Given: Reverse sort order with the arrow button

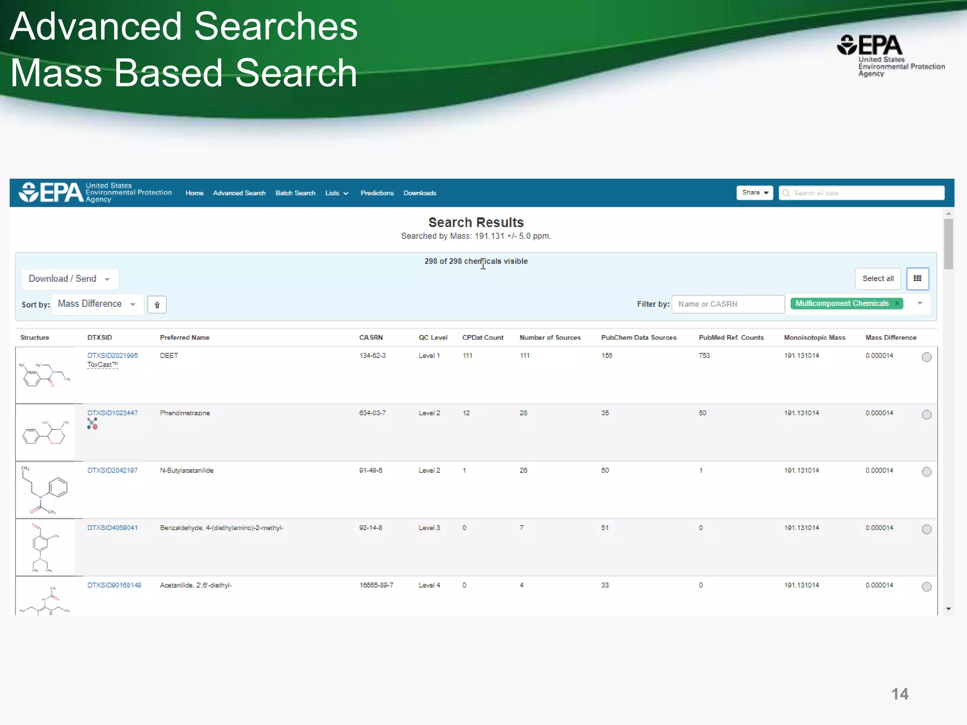Looking at the screenshot, I should pos(157,304).
